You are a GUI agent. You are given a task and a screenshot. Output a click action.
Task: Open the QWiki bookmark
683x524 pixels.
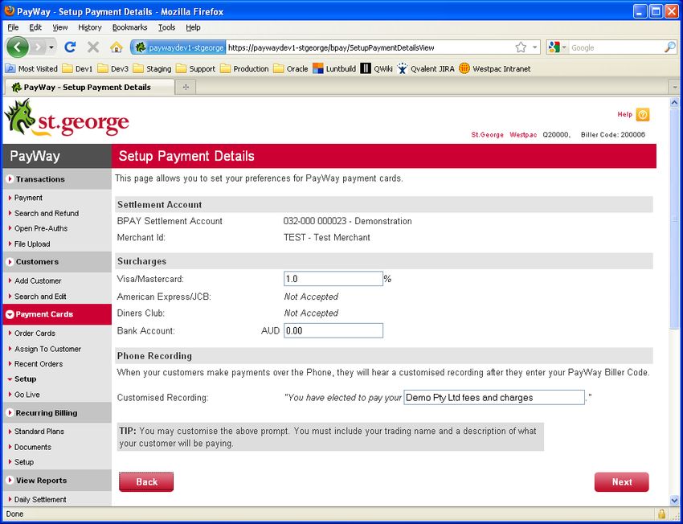pyautogui.click(x=377, y=69)
